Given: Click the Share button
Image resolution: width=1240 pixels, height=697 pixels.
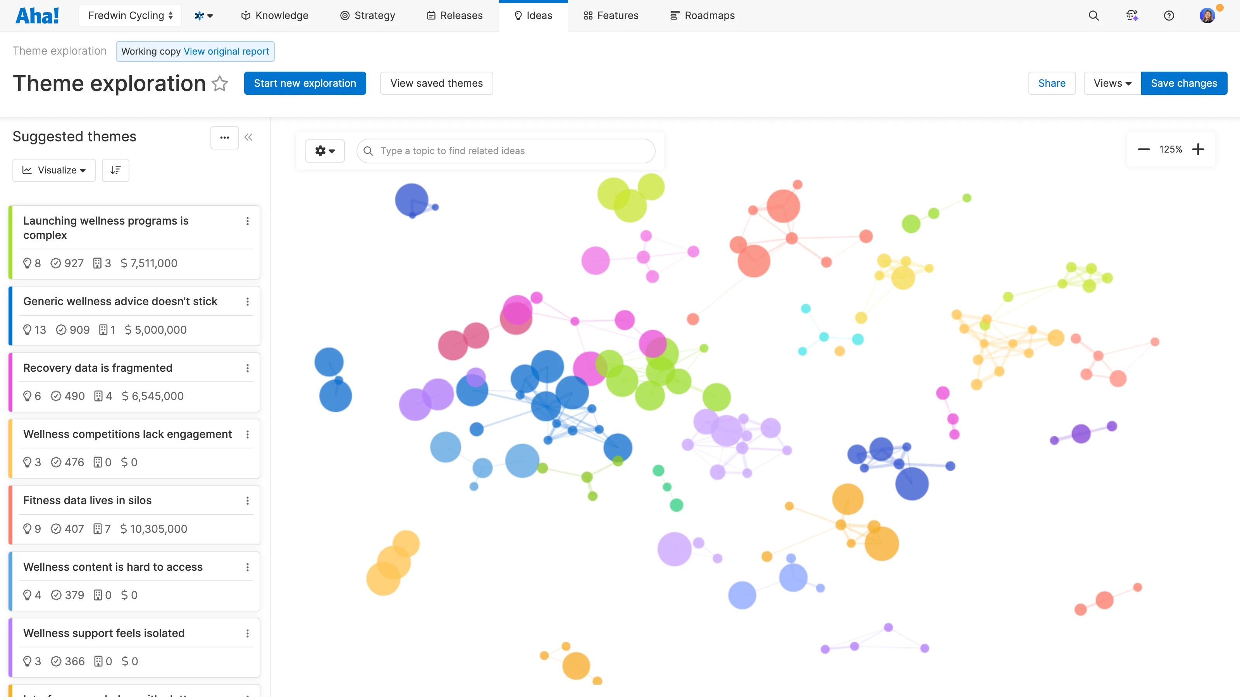Looking at the screenshot, I should 1052,83.
